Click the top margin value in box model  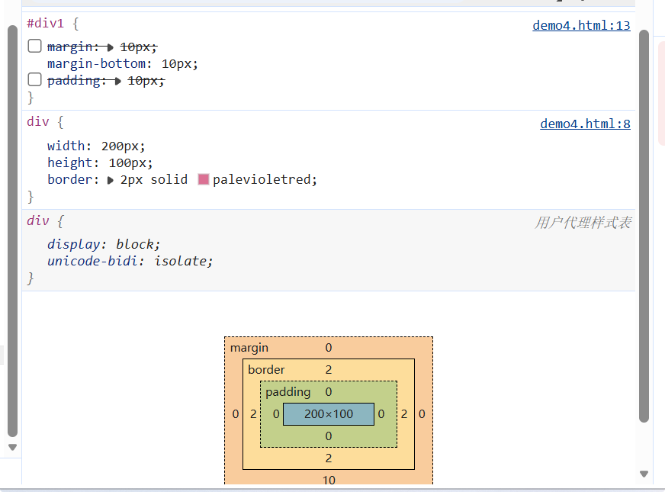coord(329,348)
